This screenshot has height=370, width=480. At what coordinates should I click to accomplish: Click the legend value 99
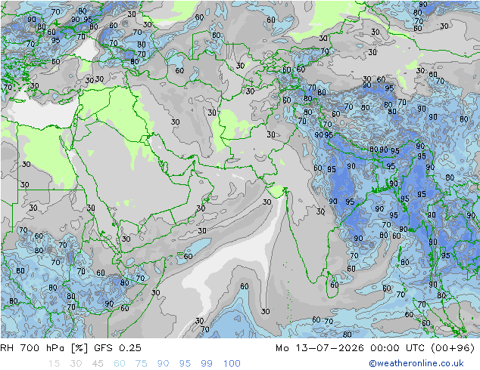(x=207, y=364)
